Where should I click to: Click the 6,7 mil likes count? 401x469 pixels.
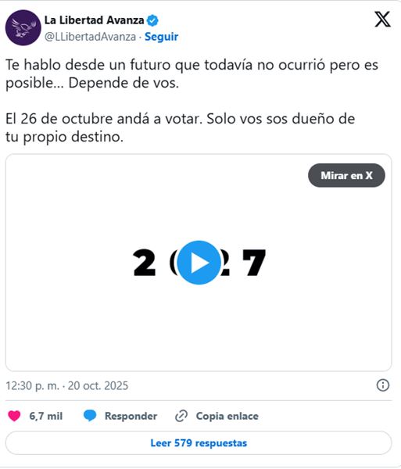pos(46,416)
